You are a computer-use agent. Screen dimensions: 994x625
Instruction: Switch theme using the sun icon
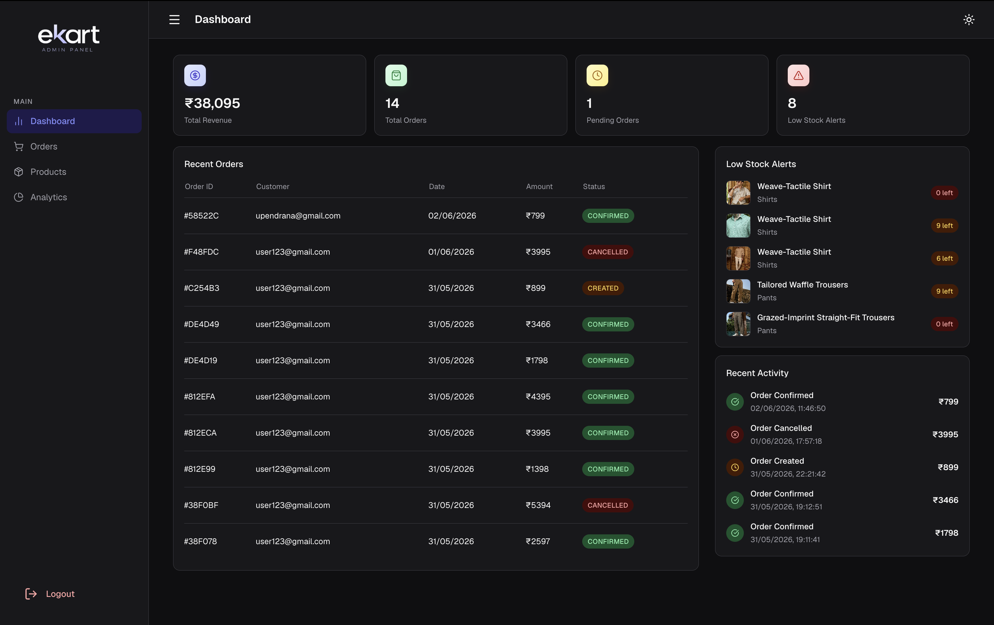coord(968,19)
